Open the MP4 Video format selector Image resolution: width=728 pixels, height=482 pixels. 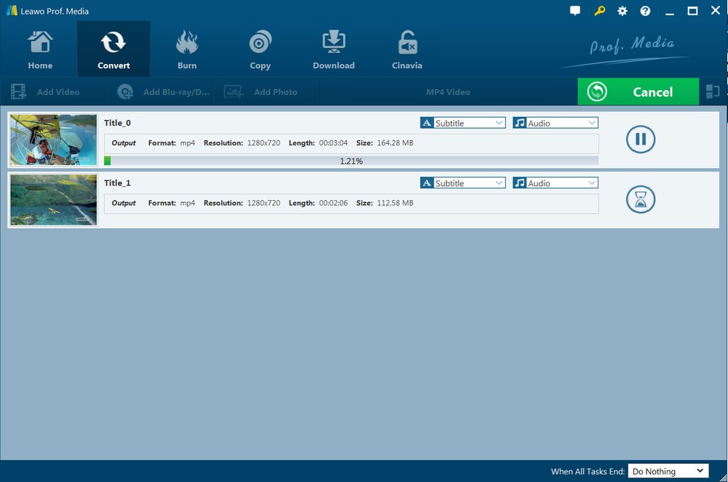point(448,92)
